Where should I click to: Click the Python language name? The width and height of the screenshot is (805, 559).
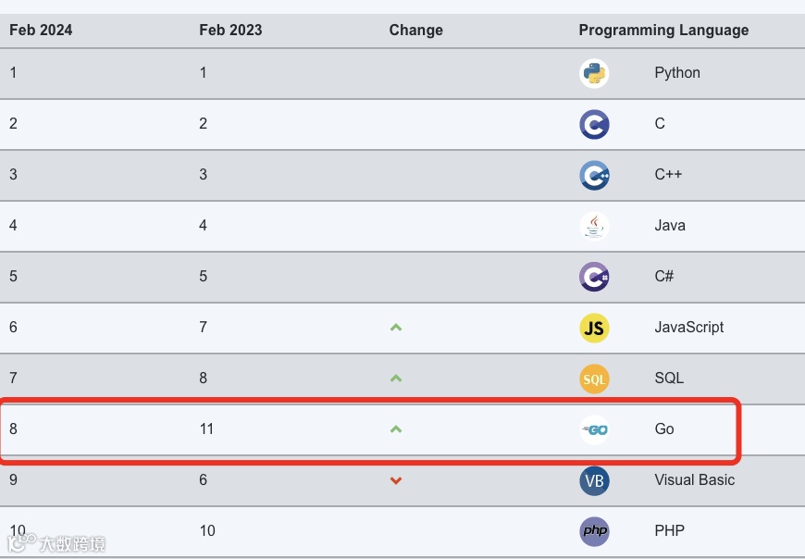[676, 73]
